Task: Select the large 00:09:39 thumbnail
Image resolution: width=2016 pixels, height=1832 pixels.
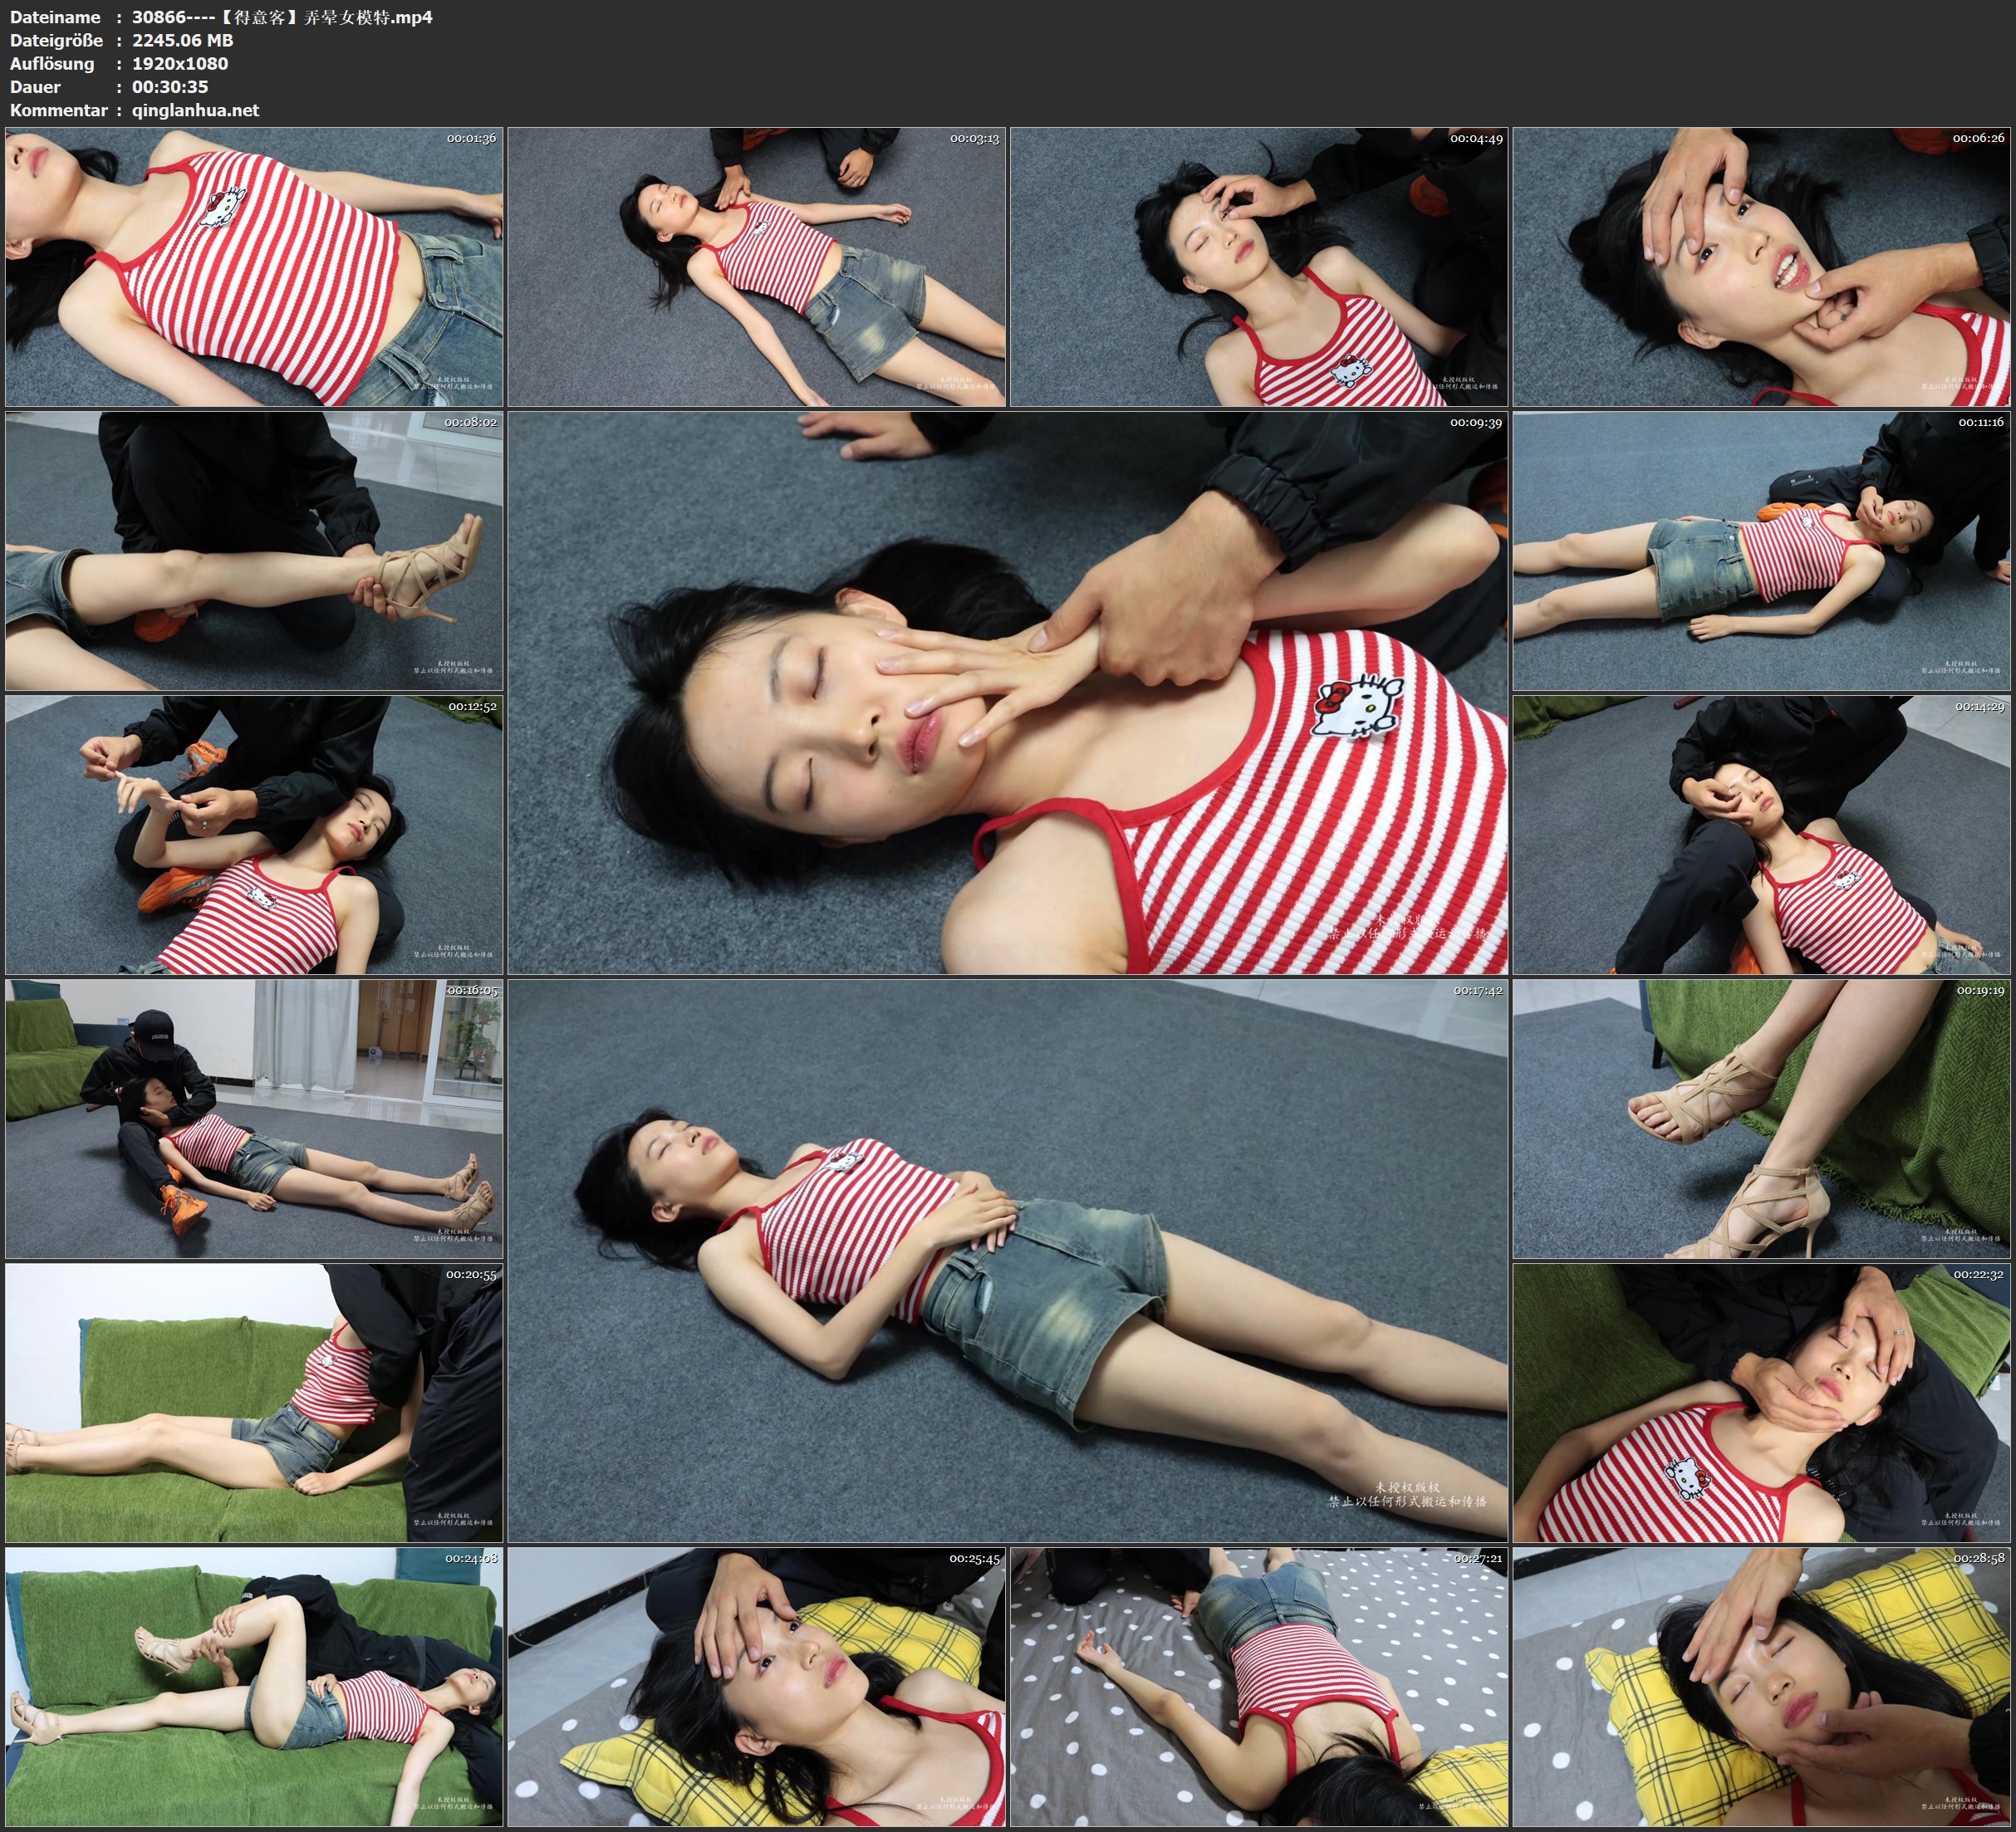Action: coord(1008,693)
